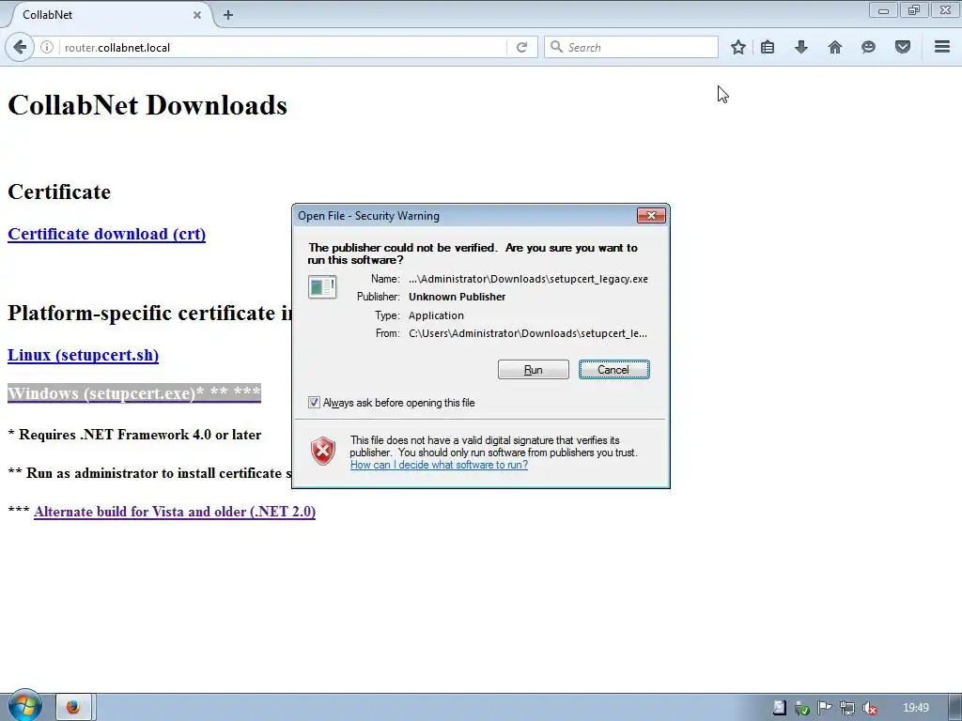962x721 pixels.
Task: Open network tray icon
Action: pos(847,708)
